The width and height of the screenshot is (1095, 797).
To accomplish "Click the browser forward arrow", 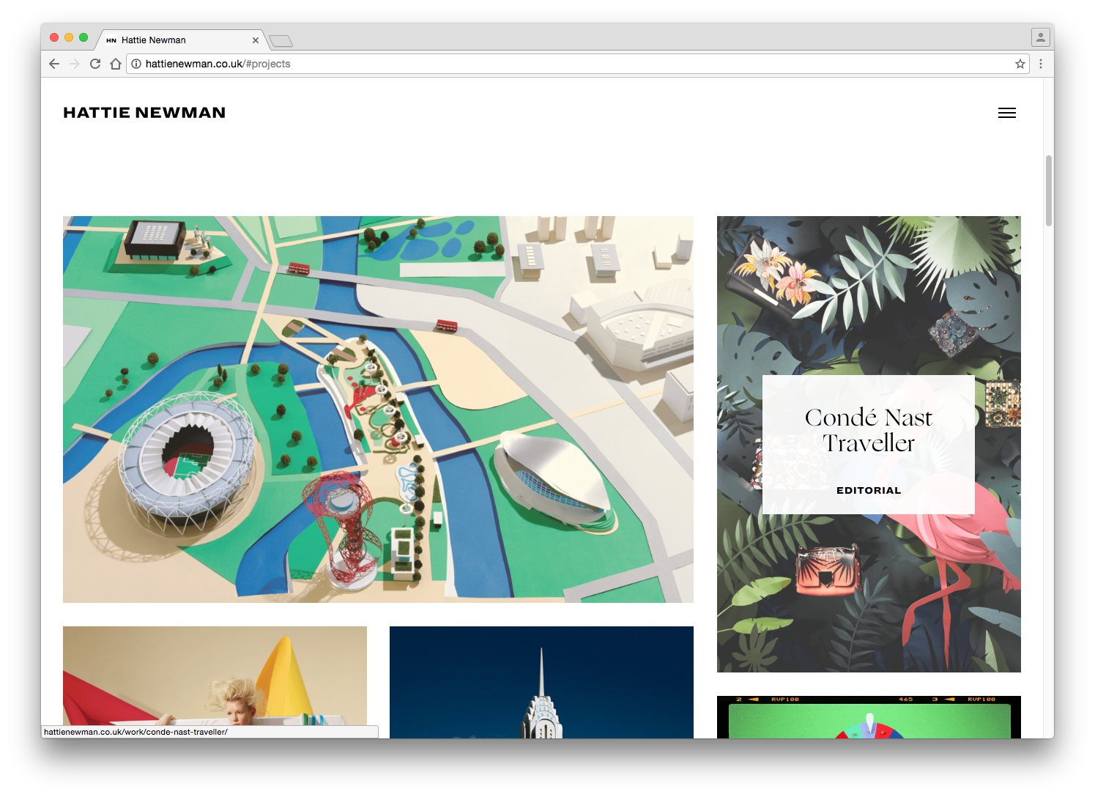I will coord(75,64).
